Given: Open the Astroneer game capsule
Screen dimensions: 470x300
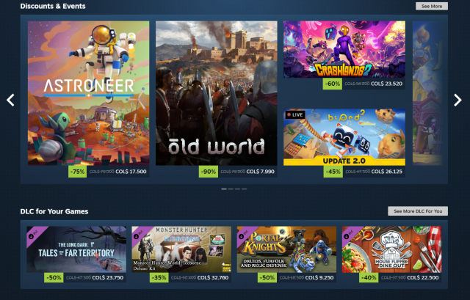Looking at the screenshot, I should click(x=88, y=93).
